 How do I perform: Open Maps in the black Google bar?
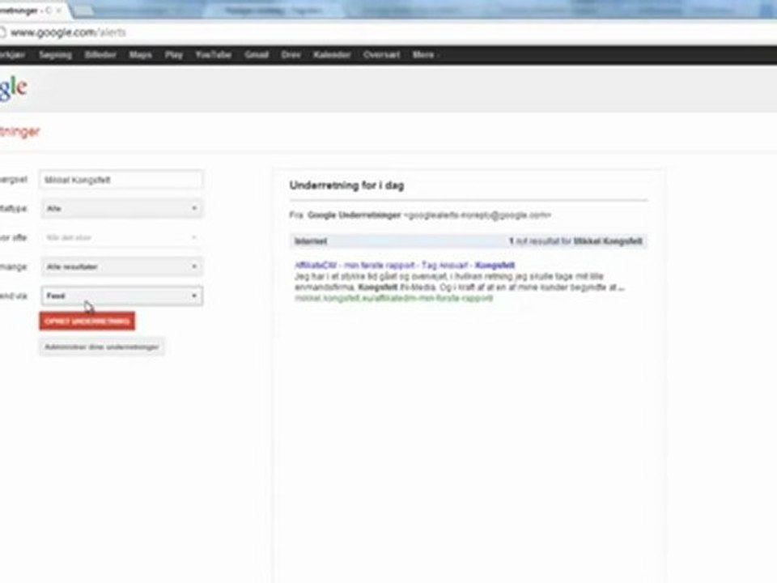click(141, 55)
